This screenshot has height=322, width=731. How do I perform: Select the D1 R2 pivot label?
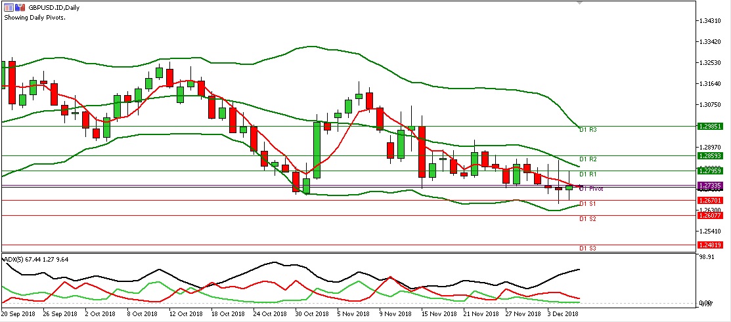click(x=587, y=159)
